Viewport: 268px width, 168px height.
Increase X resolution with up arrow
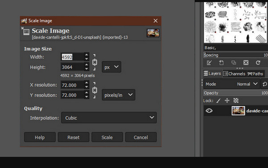click(x=87, y=83)
